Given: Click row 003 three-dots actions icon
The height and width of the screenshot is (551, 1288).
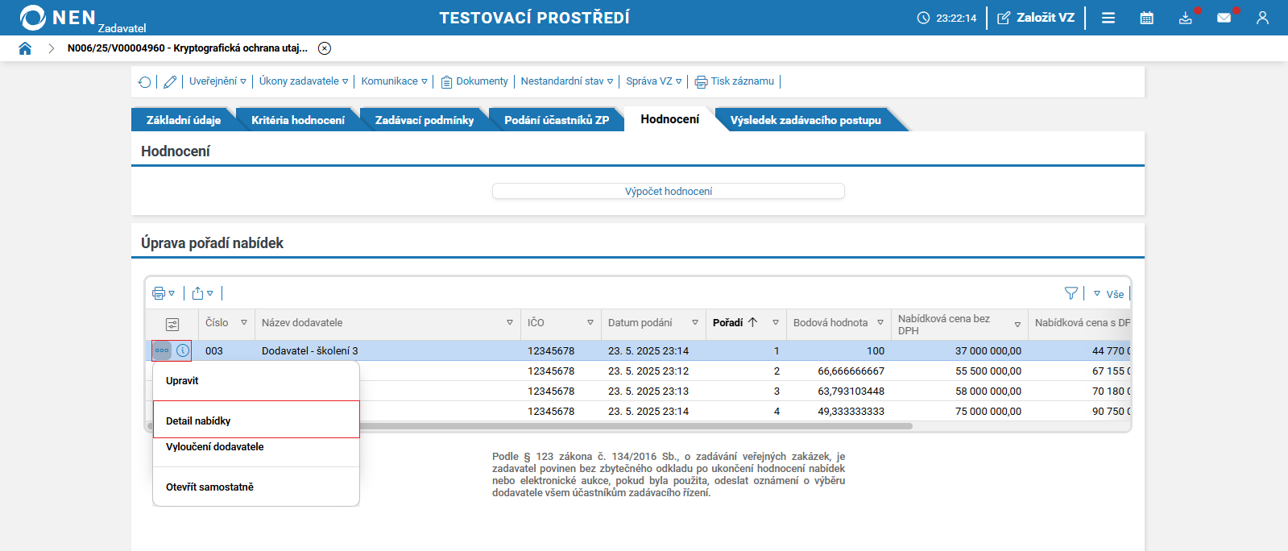Looking at the screenshot, I should point(162,350).
